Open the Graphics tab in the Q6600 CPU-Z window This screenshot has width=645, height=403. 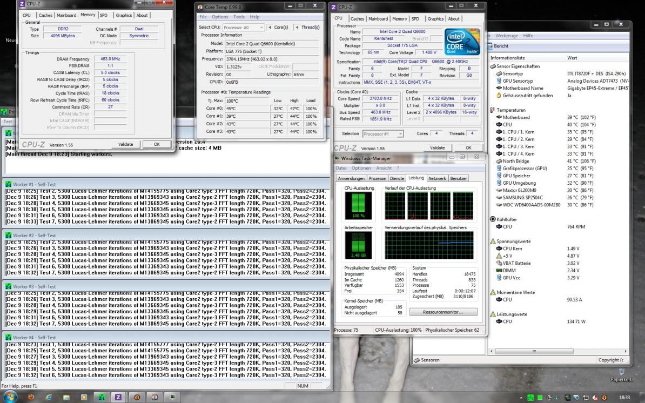[x=435, y=18]
